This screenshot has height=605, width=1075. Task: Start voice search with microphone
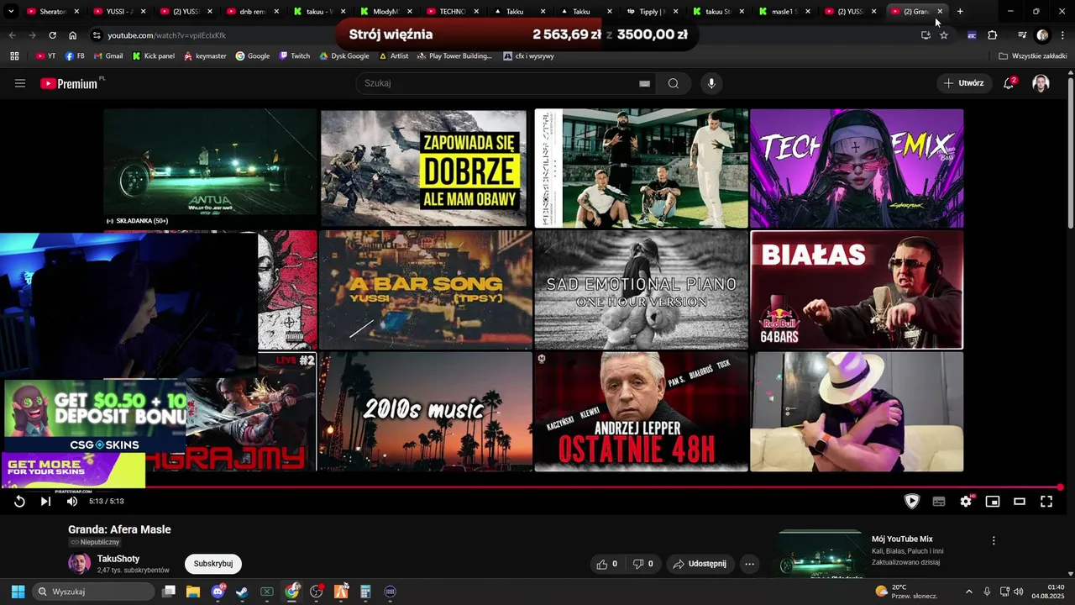(711, 83)
